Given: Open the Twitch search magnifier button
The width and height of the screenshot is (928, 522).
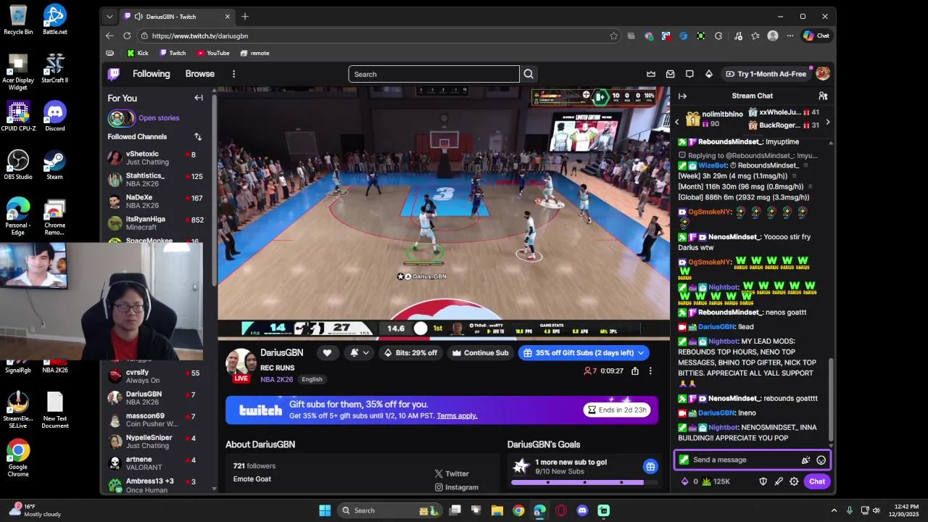Looking at the screenshot, I should tap(529, 74).
